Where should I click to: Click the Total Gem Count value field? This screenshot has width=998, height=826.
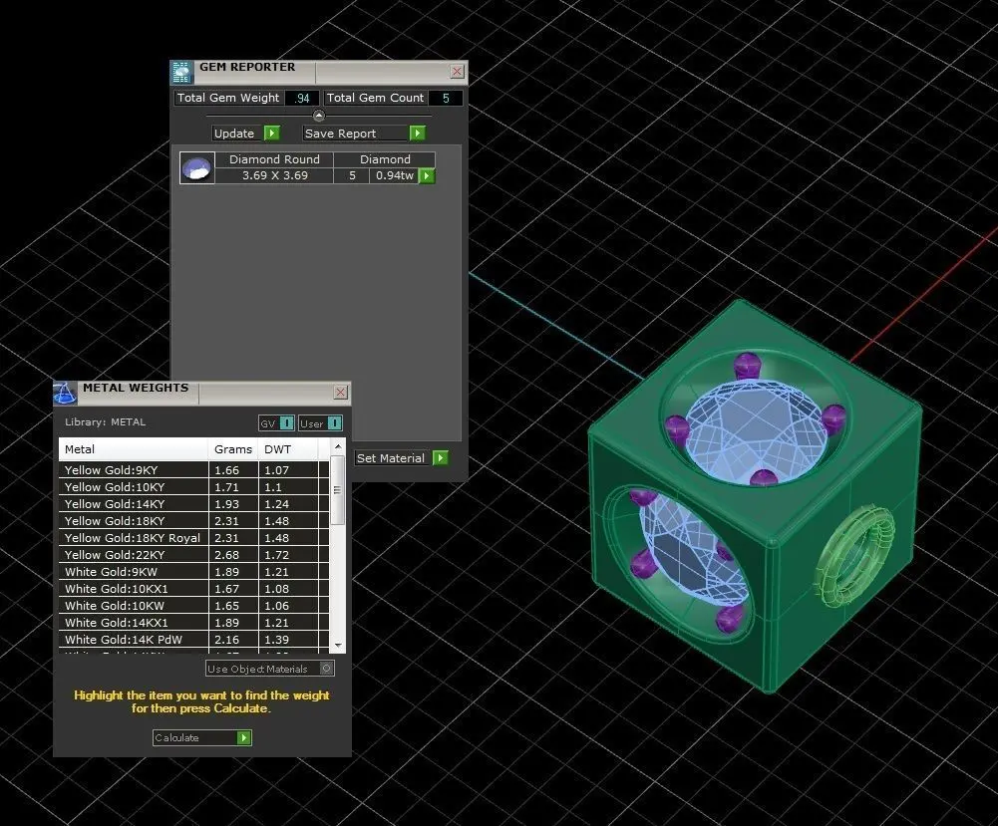coord(446,98)
